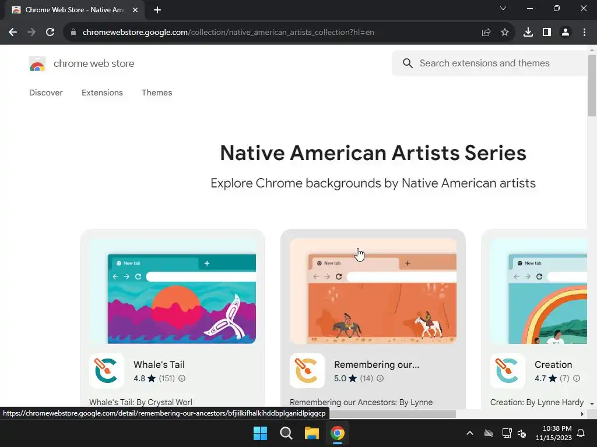Bookmark this tab with the star

505,33
